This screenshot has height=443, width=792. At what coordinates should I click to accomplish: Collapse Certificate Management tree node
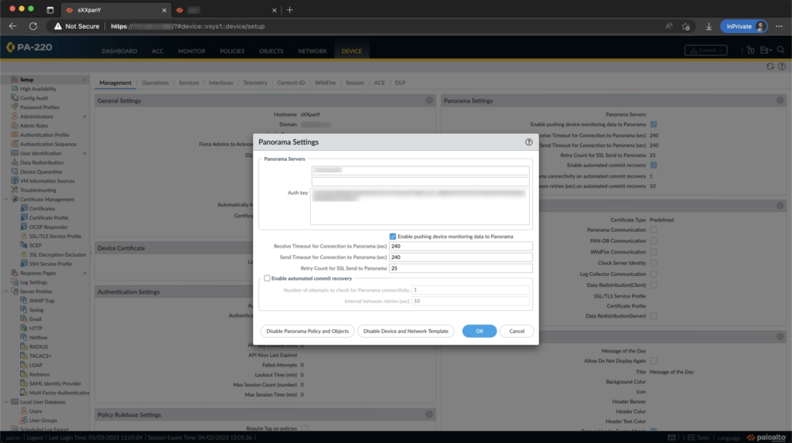[5, 199]
